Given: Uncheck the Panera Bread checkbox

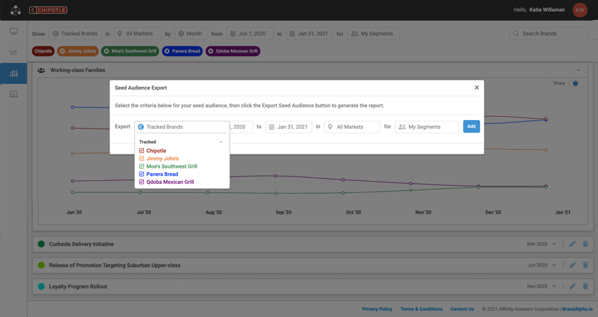Looking at the screenshot, I should point(141,174).
